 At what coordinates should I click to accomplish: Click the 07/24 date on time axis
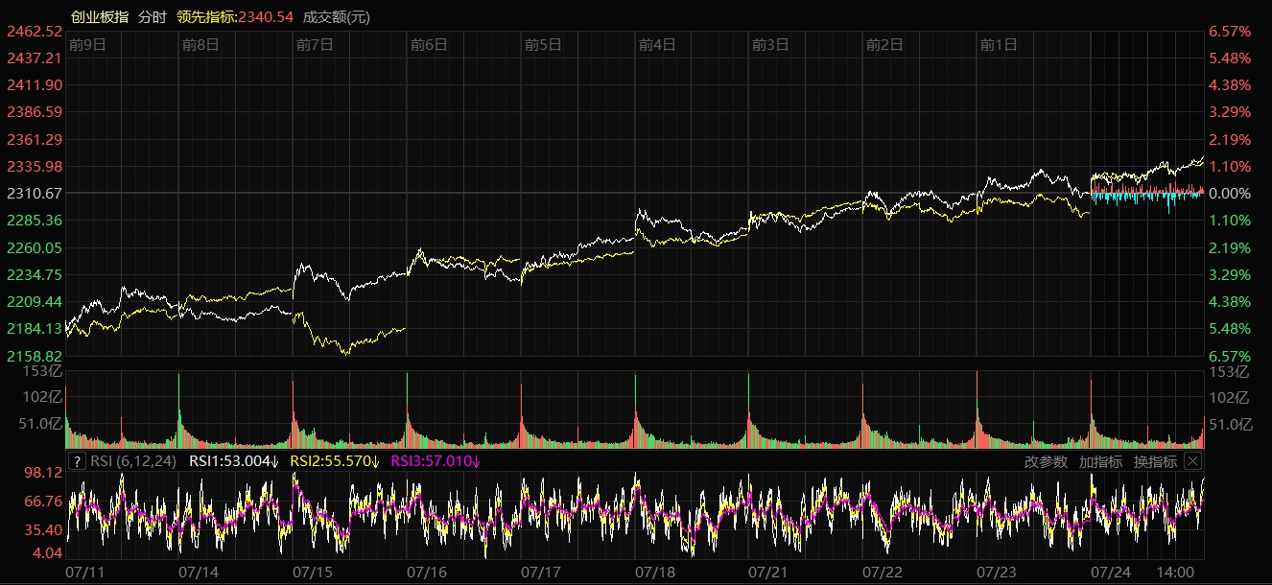coord(1111,572)
